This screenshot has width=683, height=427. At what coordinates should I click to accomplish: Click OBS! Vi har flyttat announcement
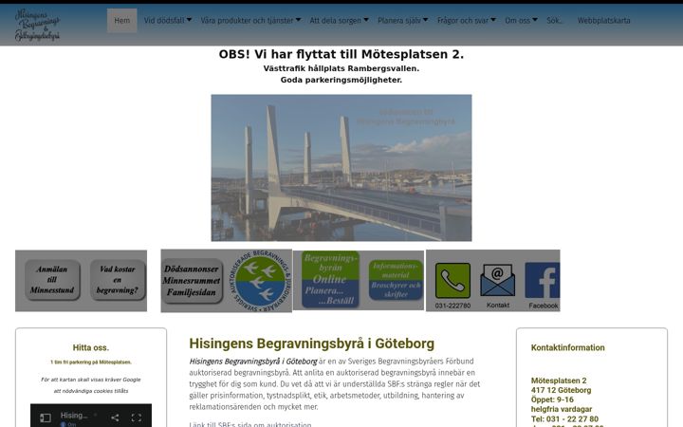point(341,54)
